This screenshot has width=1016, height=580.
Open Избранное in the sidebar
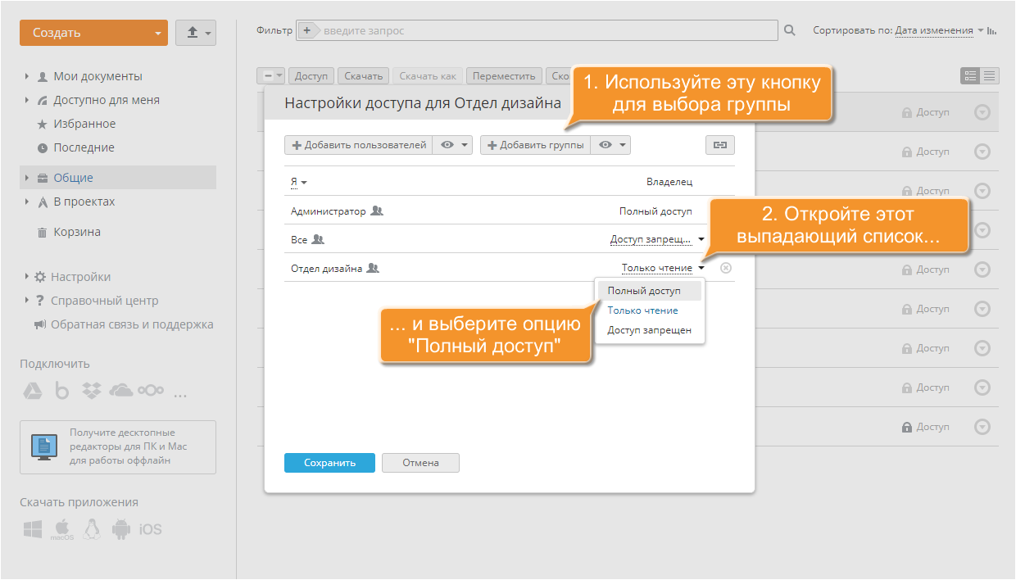point(84,124)
